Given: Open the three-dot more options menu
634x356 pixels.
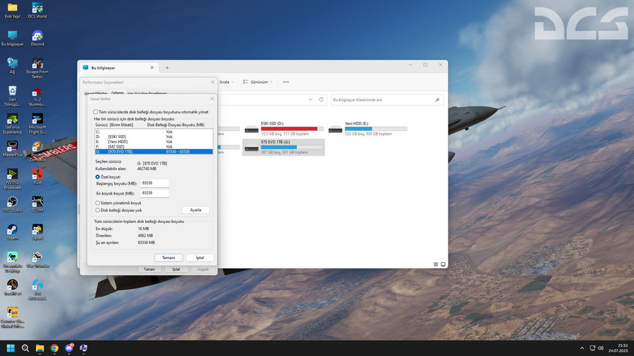Looking at the screenshot, I should click(286, 82).
